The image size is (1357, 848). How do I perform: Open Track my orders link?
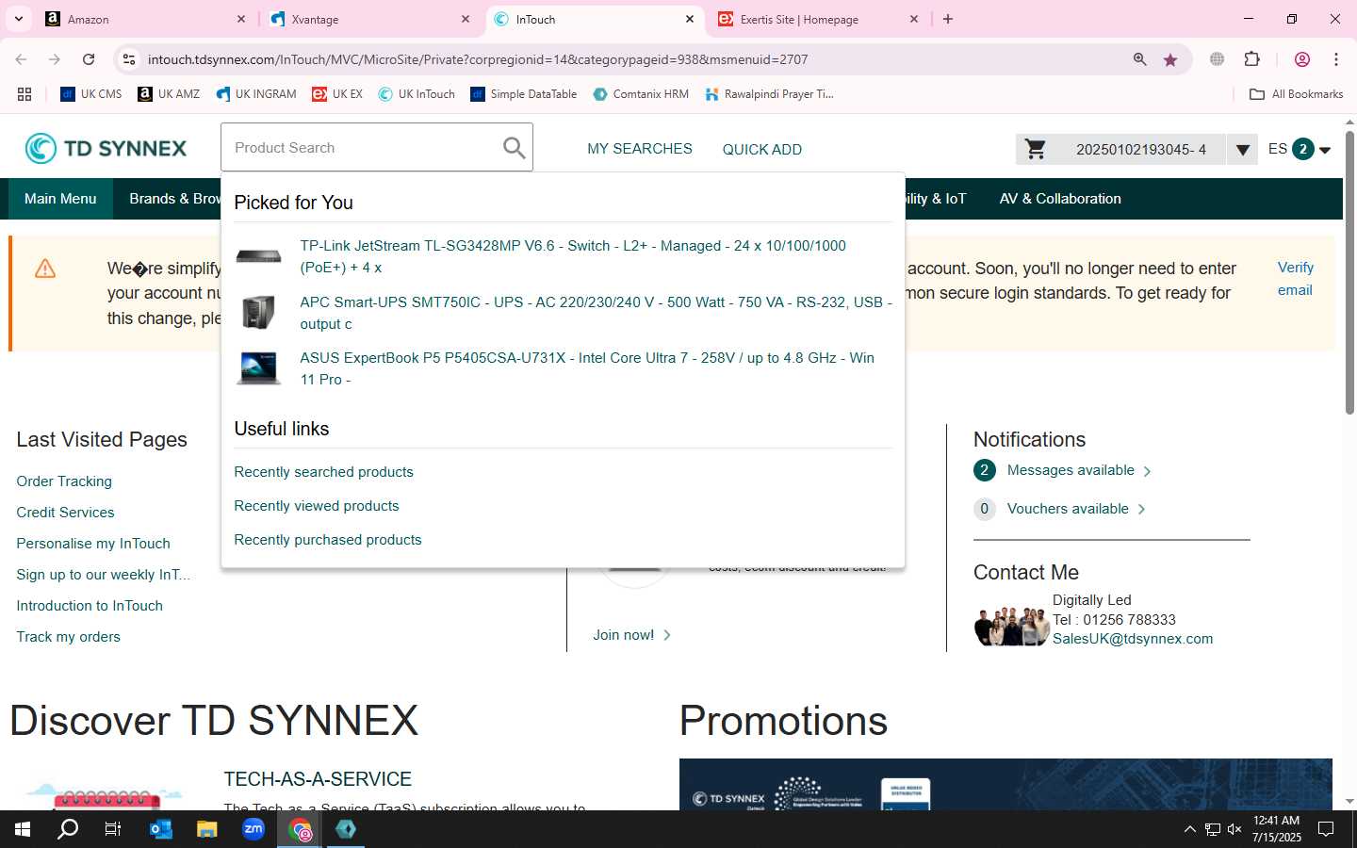(68, 637)
